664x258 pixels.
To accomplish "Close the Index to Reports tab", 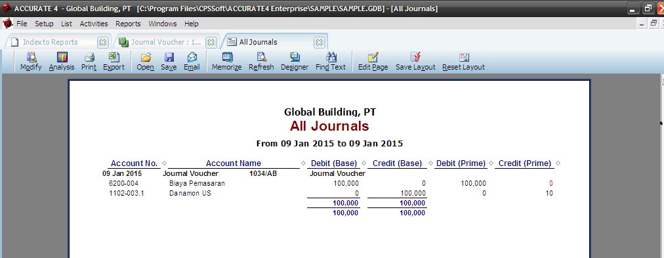I will point(102,43).
